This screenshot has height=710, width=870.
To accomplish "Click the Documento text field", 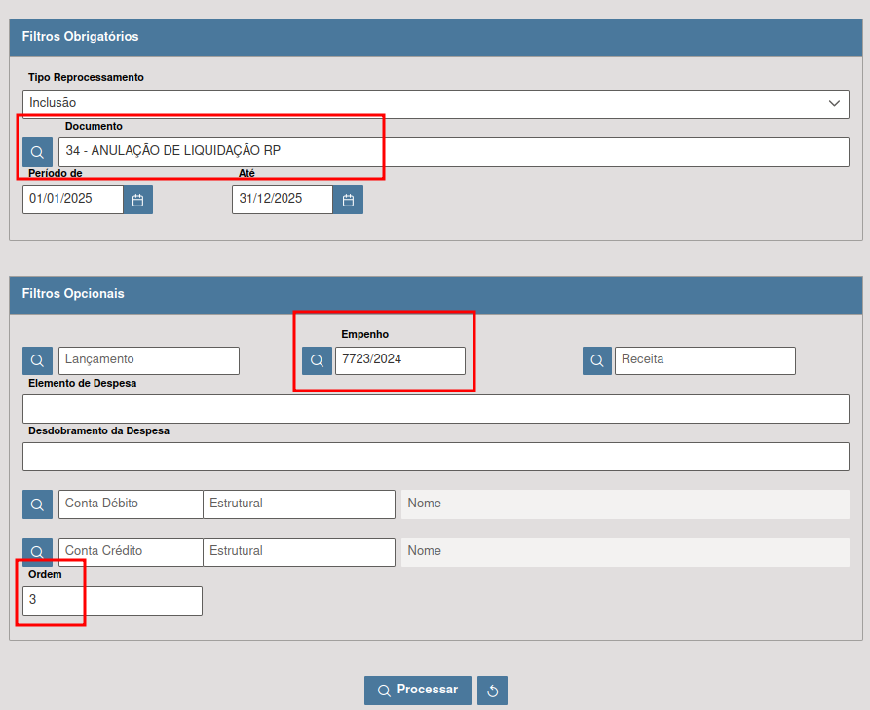I will pyautogui.click(x=453, y=152).
